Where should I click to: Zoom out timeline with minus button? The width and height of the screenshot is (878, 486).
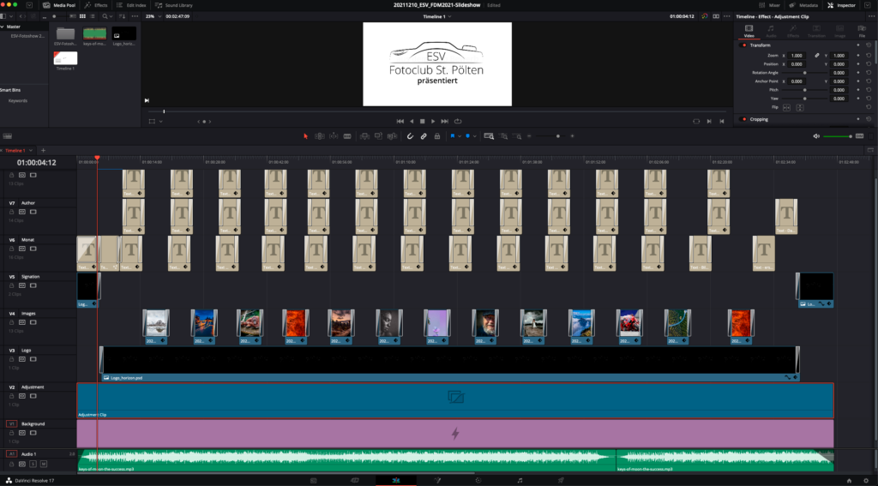click(x=529, y=136)
